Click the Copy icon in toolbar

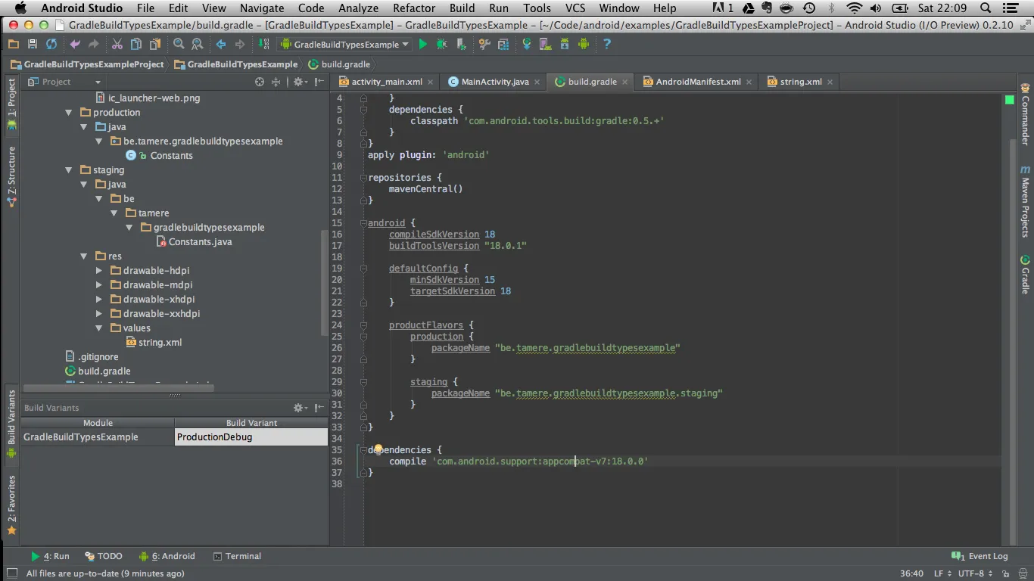(x=136, y=45)
